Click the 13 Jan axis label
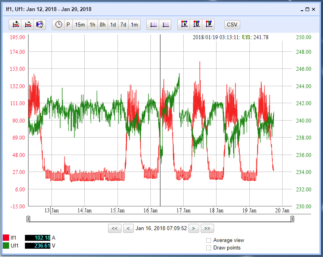Viewport: 323px width, 257px height. (51, 210)
